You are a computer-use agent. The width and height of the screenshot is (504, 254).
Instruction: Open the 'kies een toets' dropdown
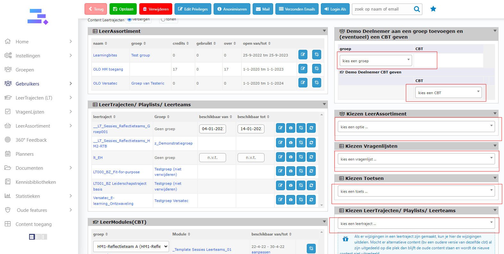(x=416, y=191)
